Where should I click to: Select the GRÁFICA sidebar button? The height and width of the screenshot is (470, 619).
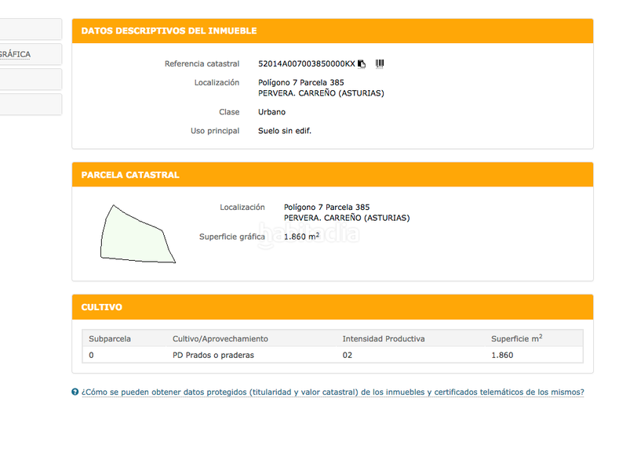pos(30,54)
